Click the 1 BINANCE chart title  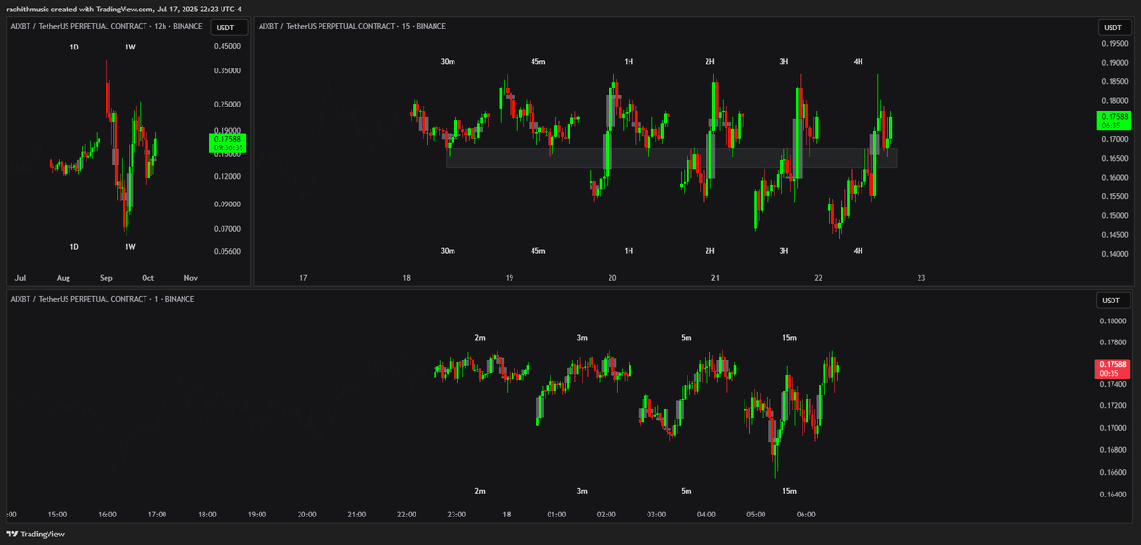(x=102, y=299)
